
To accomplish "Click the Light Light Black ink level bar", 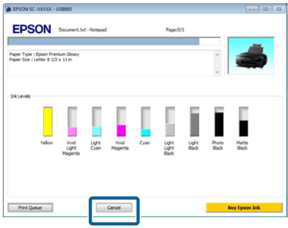I will pyautogui.click(x=170, y=122).
